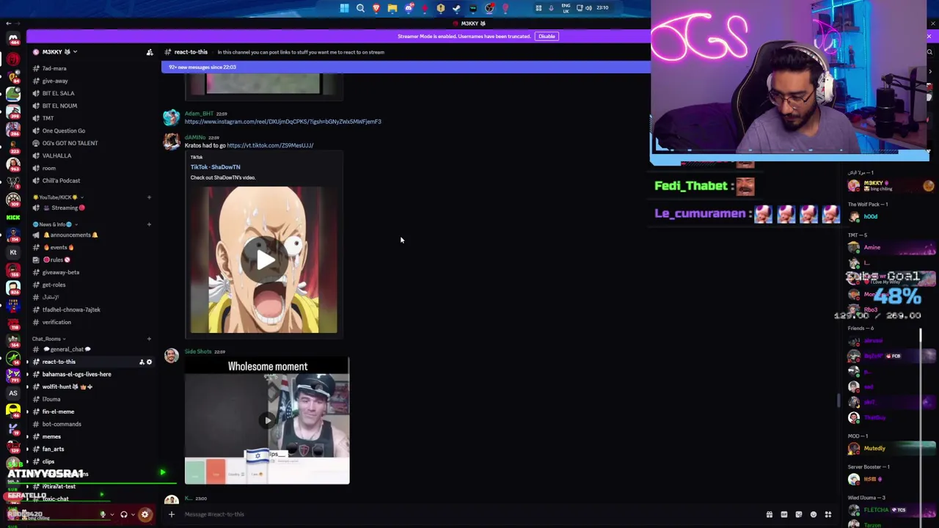
Task: Expand threads arrow beside memes channel
Action: click(x=28, y=436)
